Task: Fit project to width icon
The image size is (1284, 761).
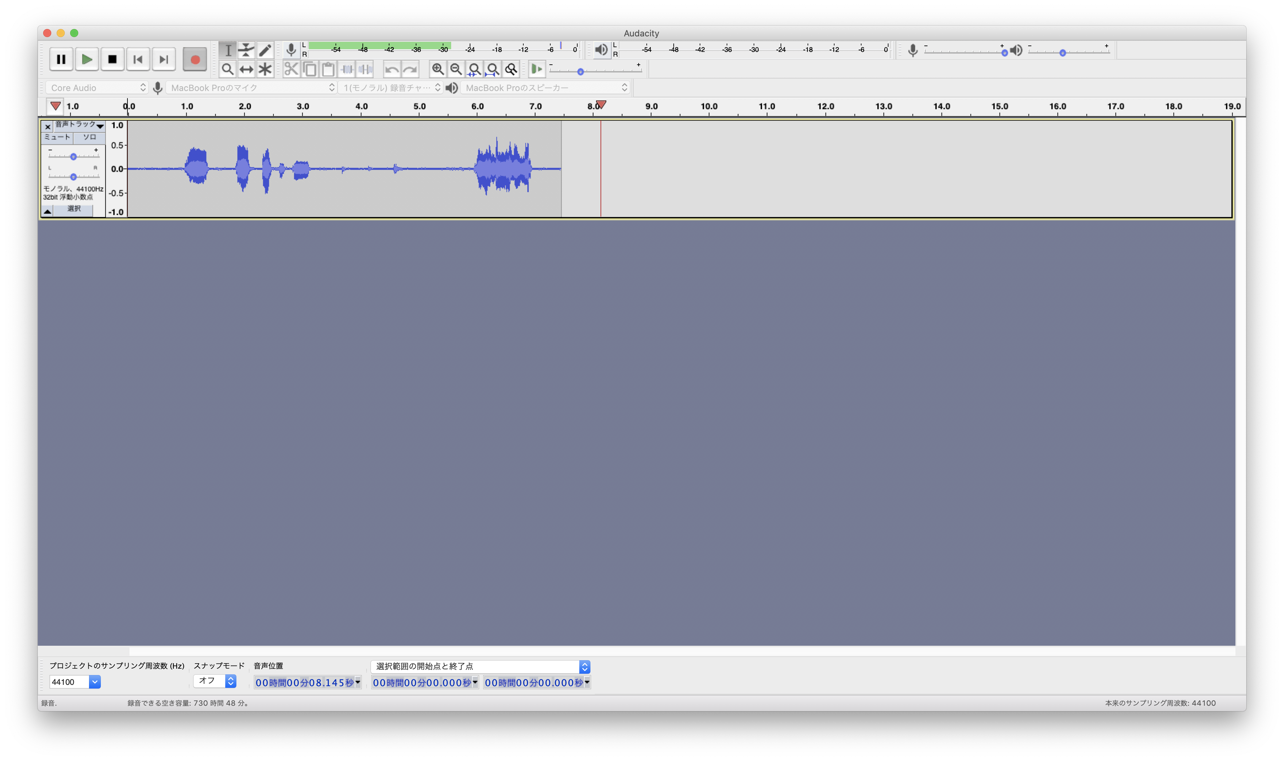Action: pos(493,69)
